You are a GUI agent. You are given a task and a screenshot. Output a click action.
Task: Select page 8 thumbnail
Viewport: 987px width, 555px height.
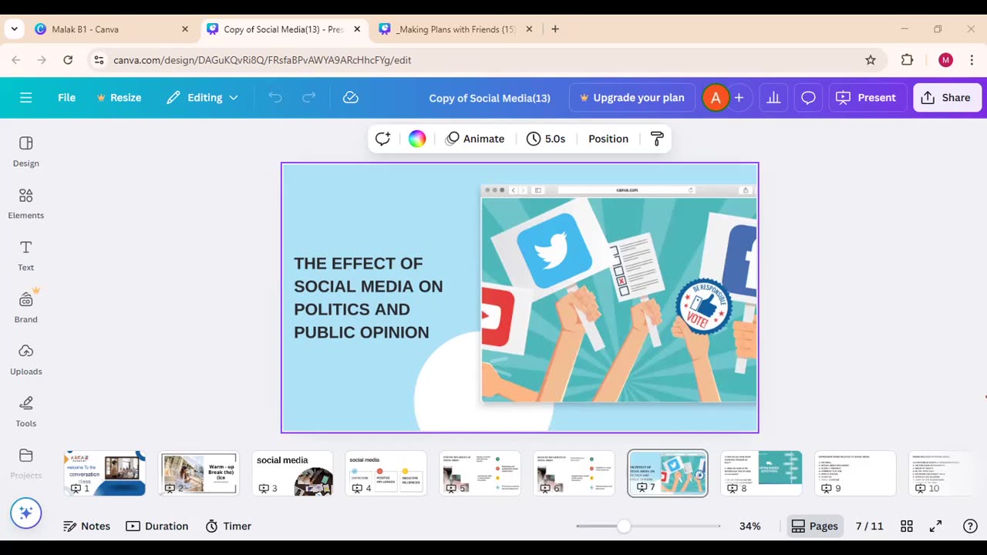pos(762,473)
